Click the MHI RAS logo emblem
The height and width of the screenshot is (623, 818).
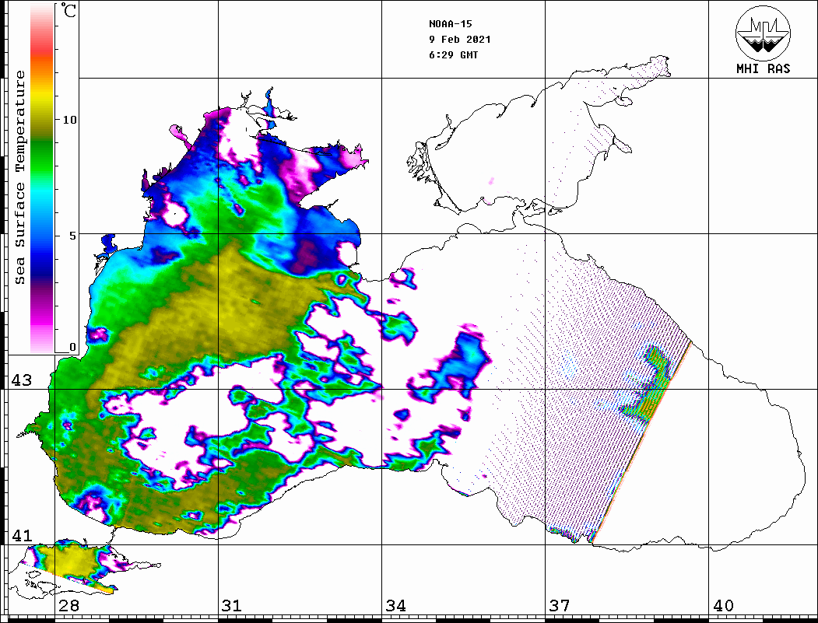[x=763, y=33]
